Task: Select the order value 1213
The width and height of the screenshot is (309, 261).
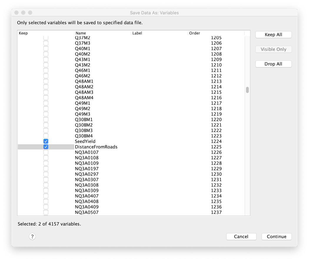Action: point(216,81)
